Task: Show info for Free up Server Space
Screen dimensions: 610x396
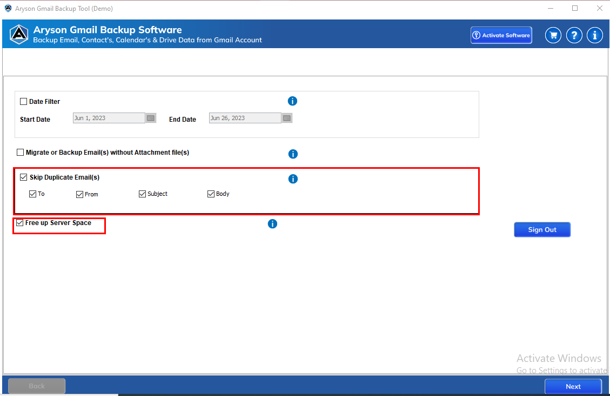Action: (272, 224)
